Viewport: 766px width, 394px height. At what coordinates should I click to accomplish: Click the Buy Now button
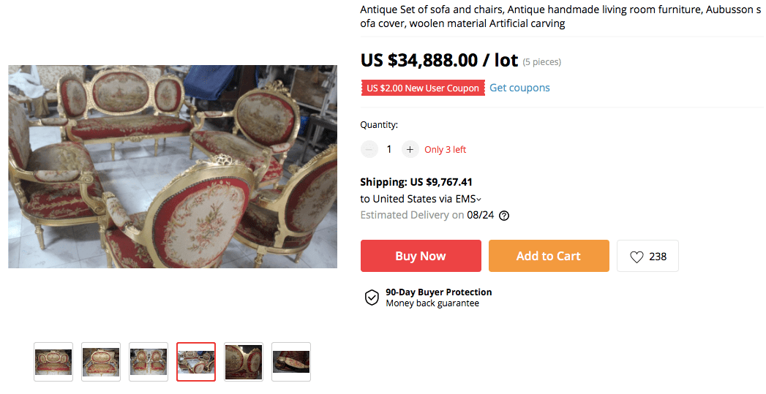point(421,256)
